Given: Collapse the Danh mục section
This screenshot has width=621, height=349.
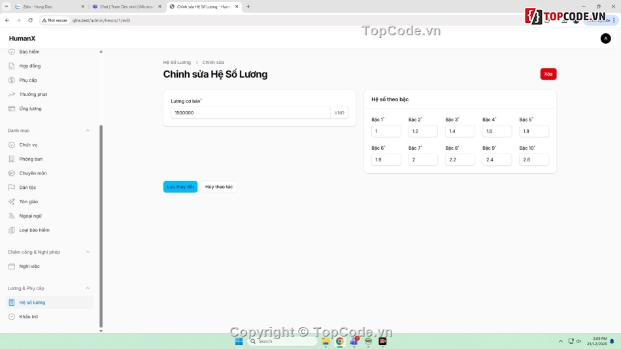Looking at the screenshot, I should coord(88,131).
